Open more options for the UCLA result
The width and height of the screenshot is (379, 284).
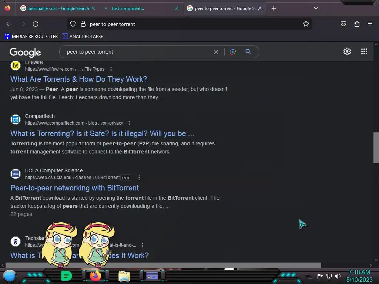139,177
